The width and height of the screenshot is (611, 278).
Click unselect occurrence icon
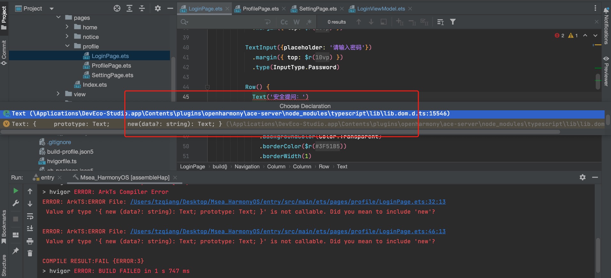pyautogui.click(x=412, y=22)
